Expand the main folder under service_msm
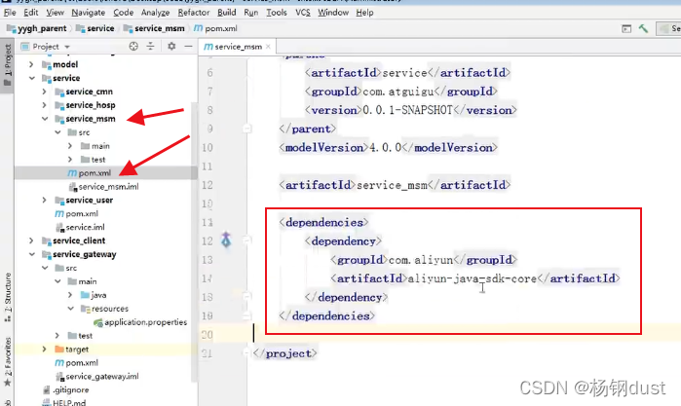681x406 pixels. coord(70,146)
